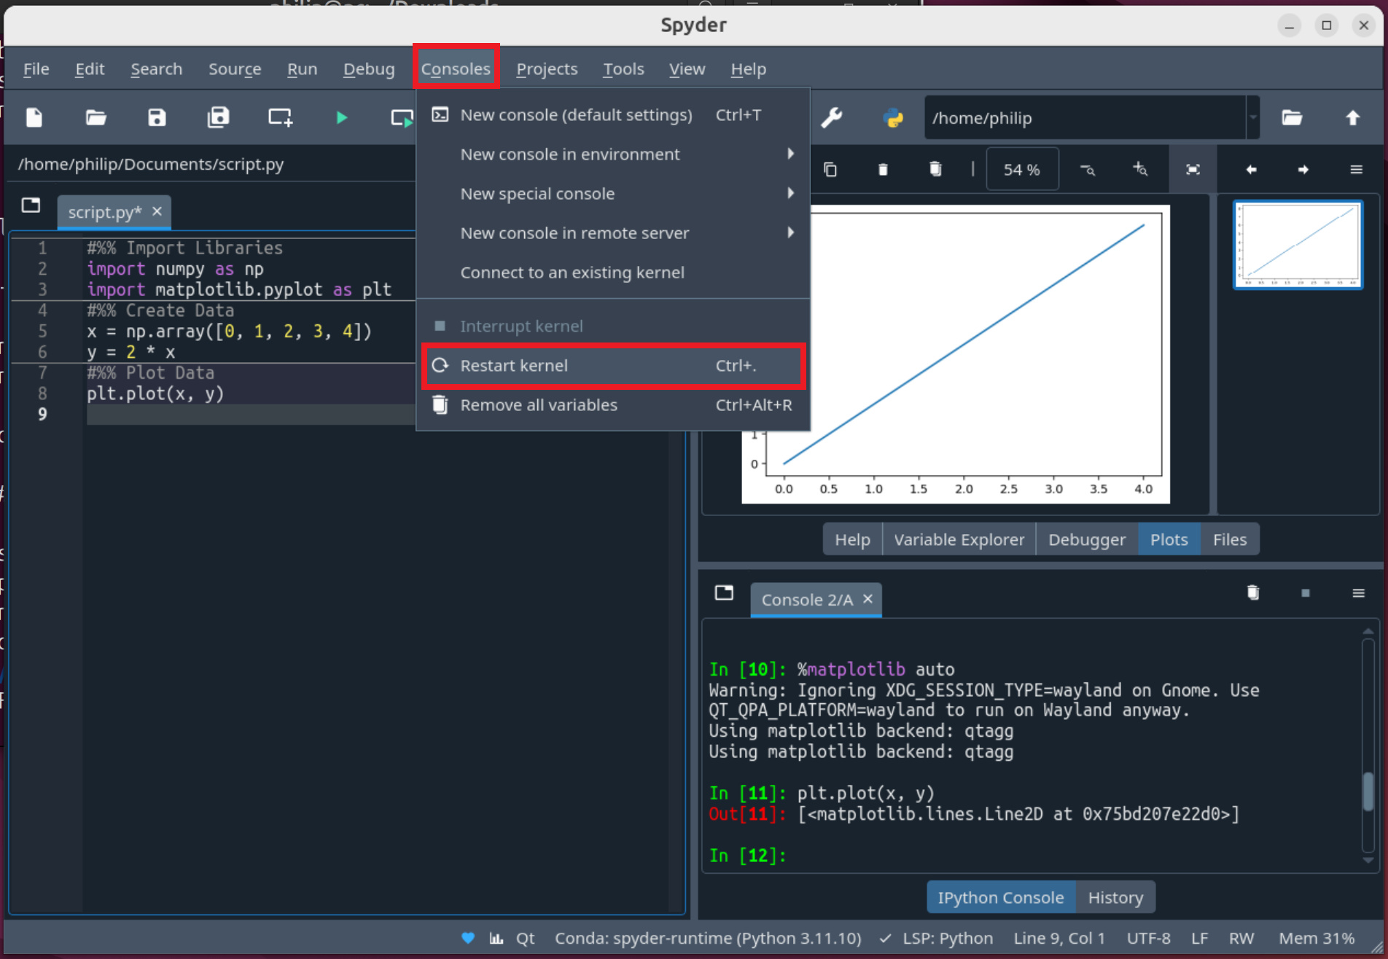This screenshot has height=959, width=1388.
Task: Open the Source menu
Action: [235, 68]
